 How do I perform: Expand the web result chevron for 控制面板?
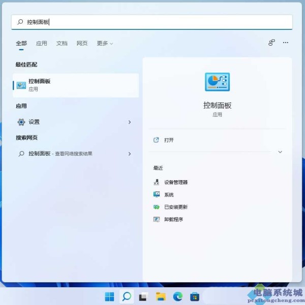pos(130,154)
